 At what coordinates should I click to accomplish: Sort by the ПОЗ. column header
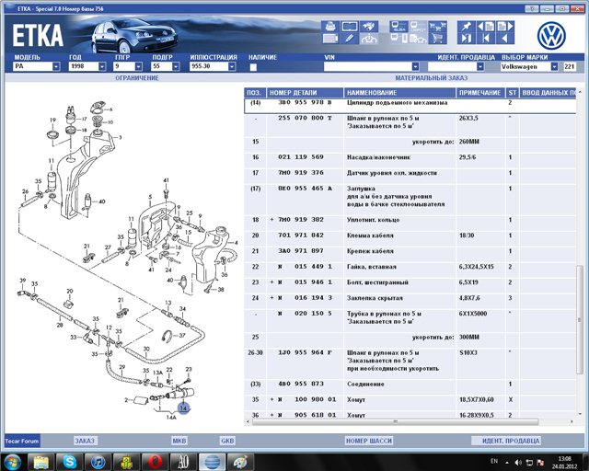coord(255,93)
